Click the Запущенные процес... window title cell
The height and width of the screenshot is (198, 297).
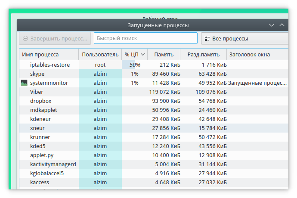257,83
